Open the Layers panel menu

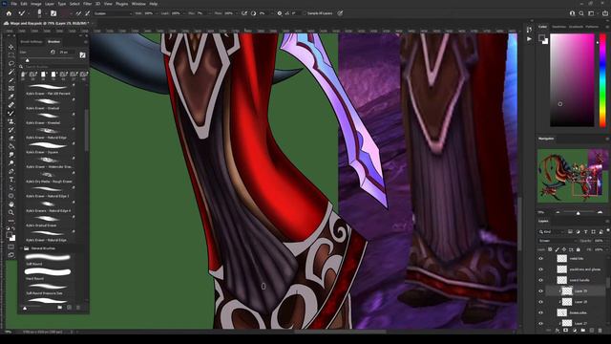tap(607, 221)
